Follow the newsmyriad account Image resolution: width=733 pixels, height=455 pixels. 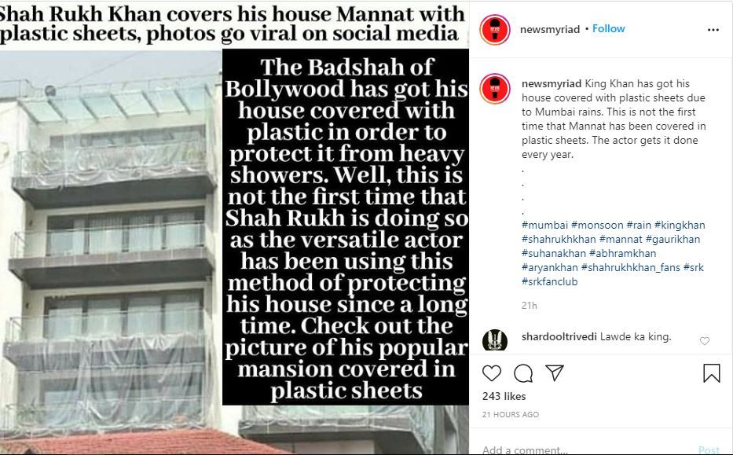tap(608, 28)
